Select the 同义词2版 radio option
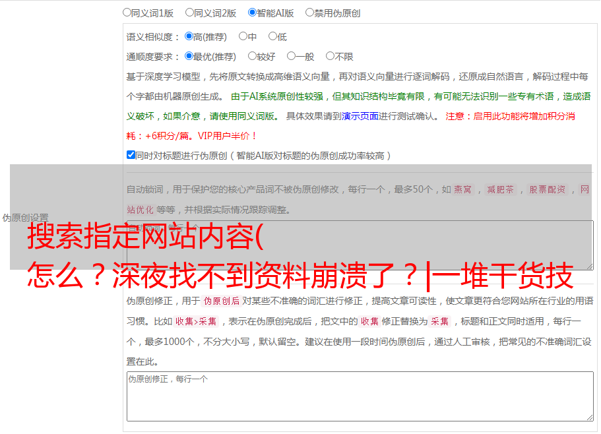The width and height of the screenshot is (601, 434). click(189, 13)
